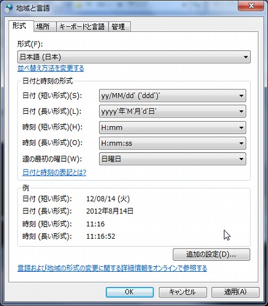Screen dimensions: 268x306
Task: Click the arrow of the 日曜日 combo box
Action: coord(241,159)
